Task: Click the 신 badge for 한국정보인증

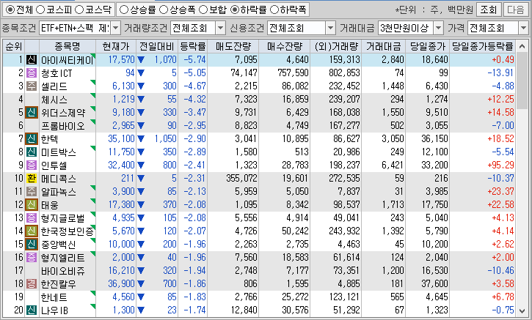Action: (32, 231)
